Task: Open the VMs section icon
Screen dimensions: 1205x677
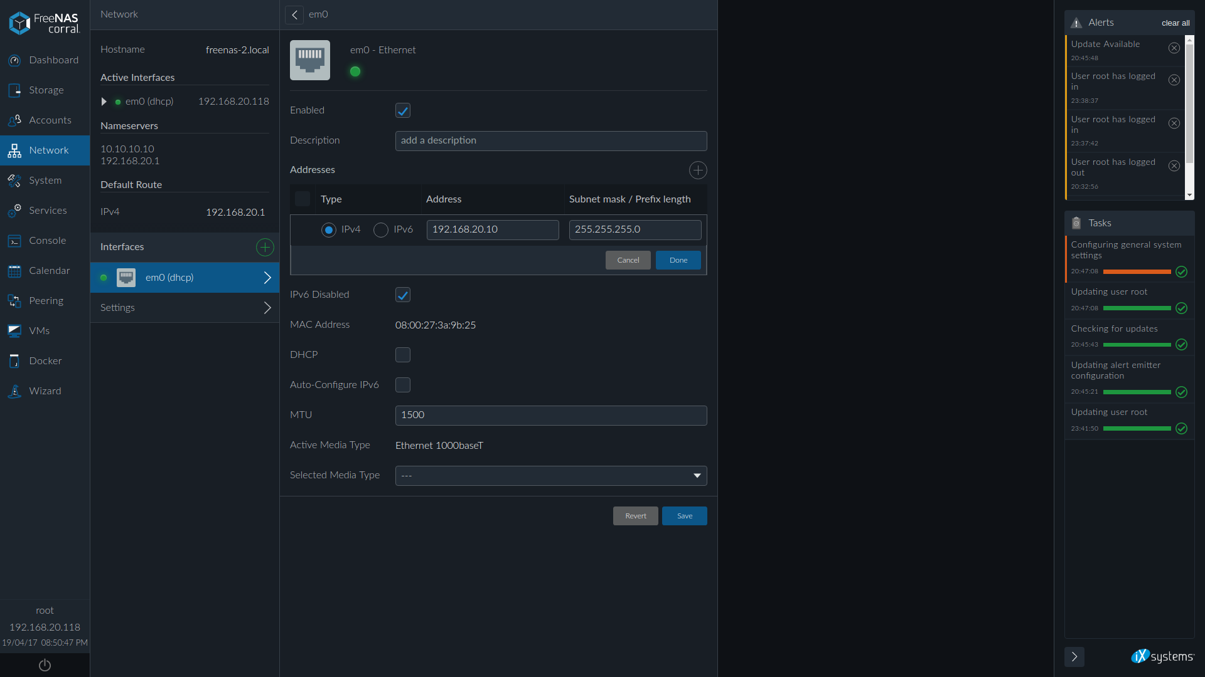Action: [14, 331]
